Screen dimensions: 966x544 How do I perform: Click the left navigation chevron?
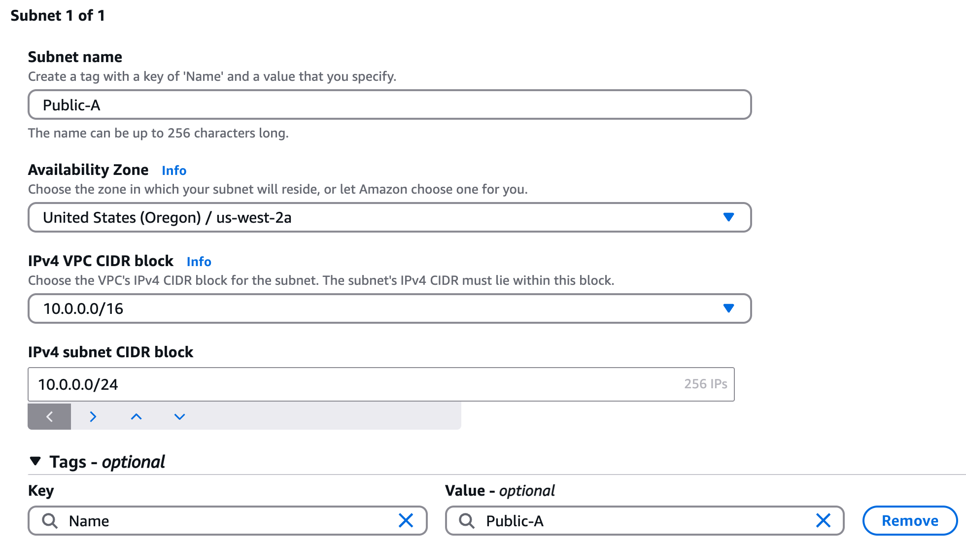[49, 416]
